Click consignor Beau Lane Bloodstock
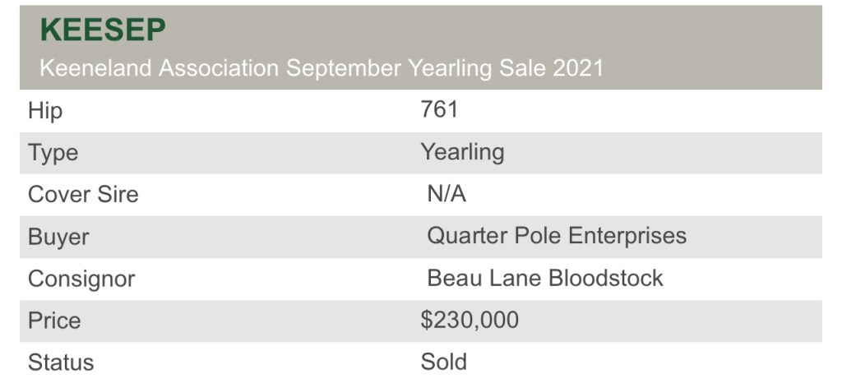Screen dimensions: 842x388 click(544, 278)
